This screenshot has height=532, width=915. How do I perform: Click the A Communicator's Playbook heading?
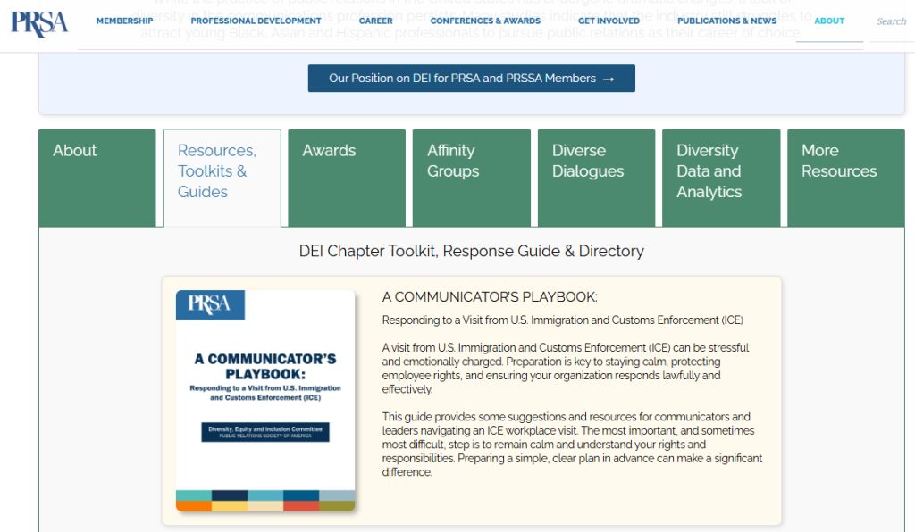pos(490,297)
